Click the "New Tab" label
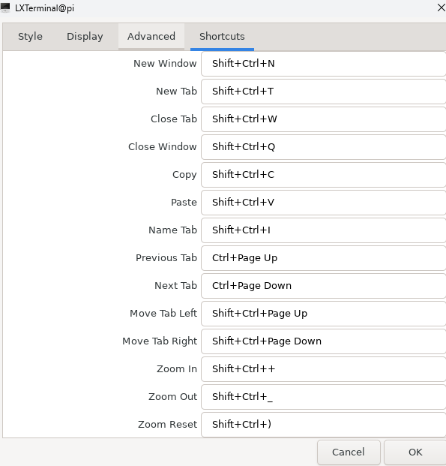446x466 pixels. click(x=176, y=92)
